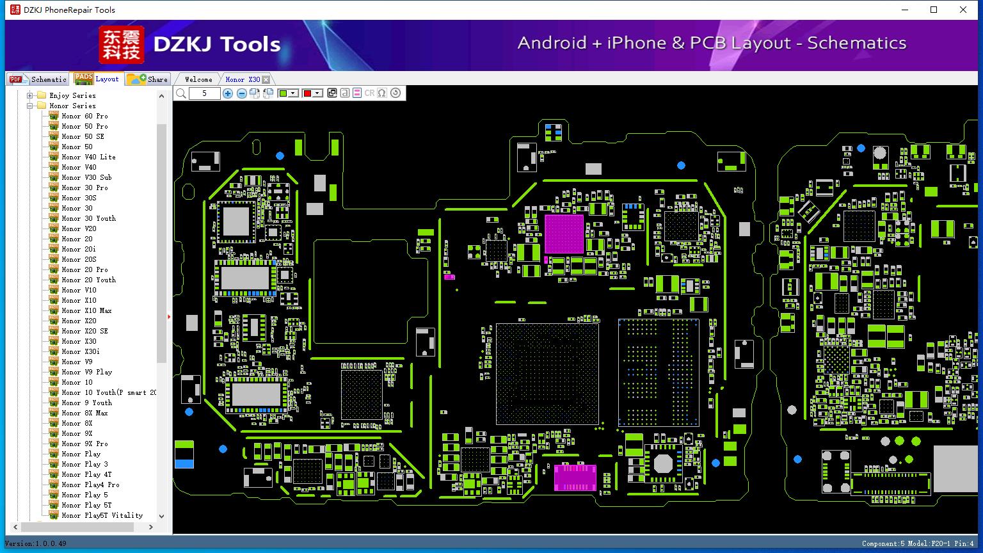Click the zoom value field showing 5
This screenshot has width=983, height=553.
click(x=205, y=93)
